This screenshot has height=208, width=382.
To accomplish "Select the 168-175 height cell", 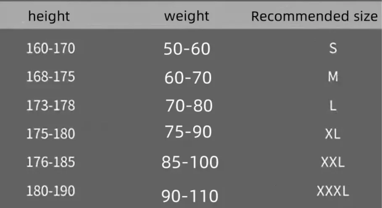I will click(x=51, y=77).
